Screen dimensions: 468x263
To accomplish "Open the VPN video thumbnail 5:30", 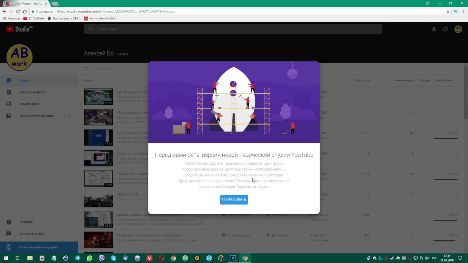I will click(98, 117).
